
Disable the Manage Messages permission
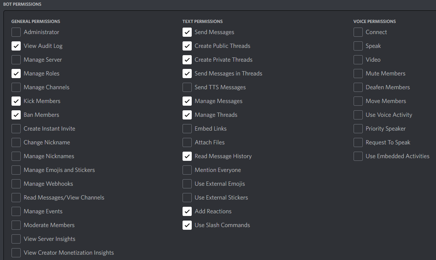pos(187,101)
